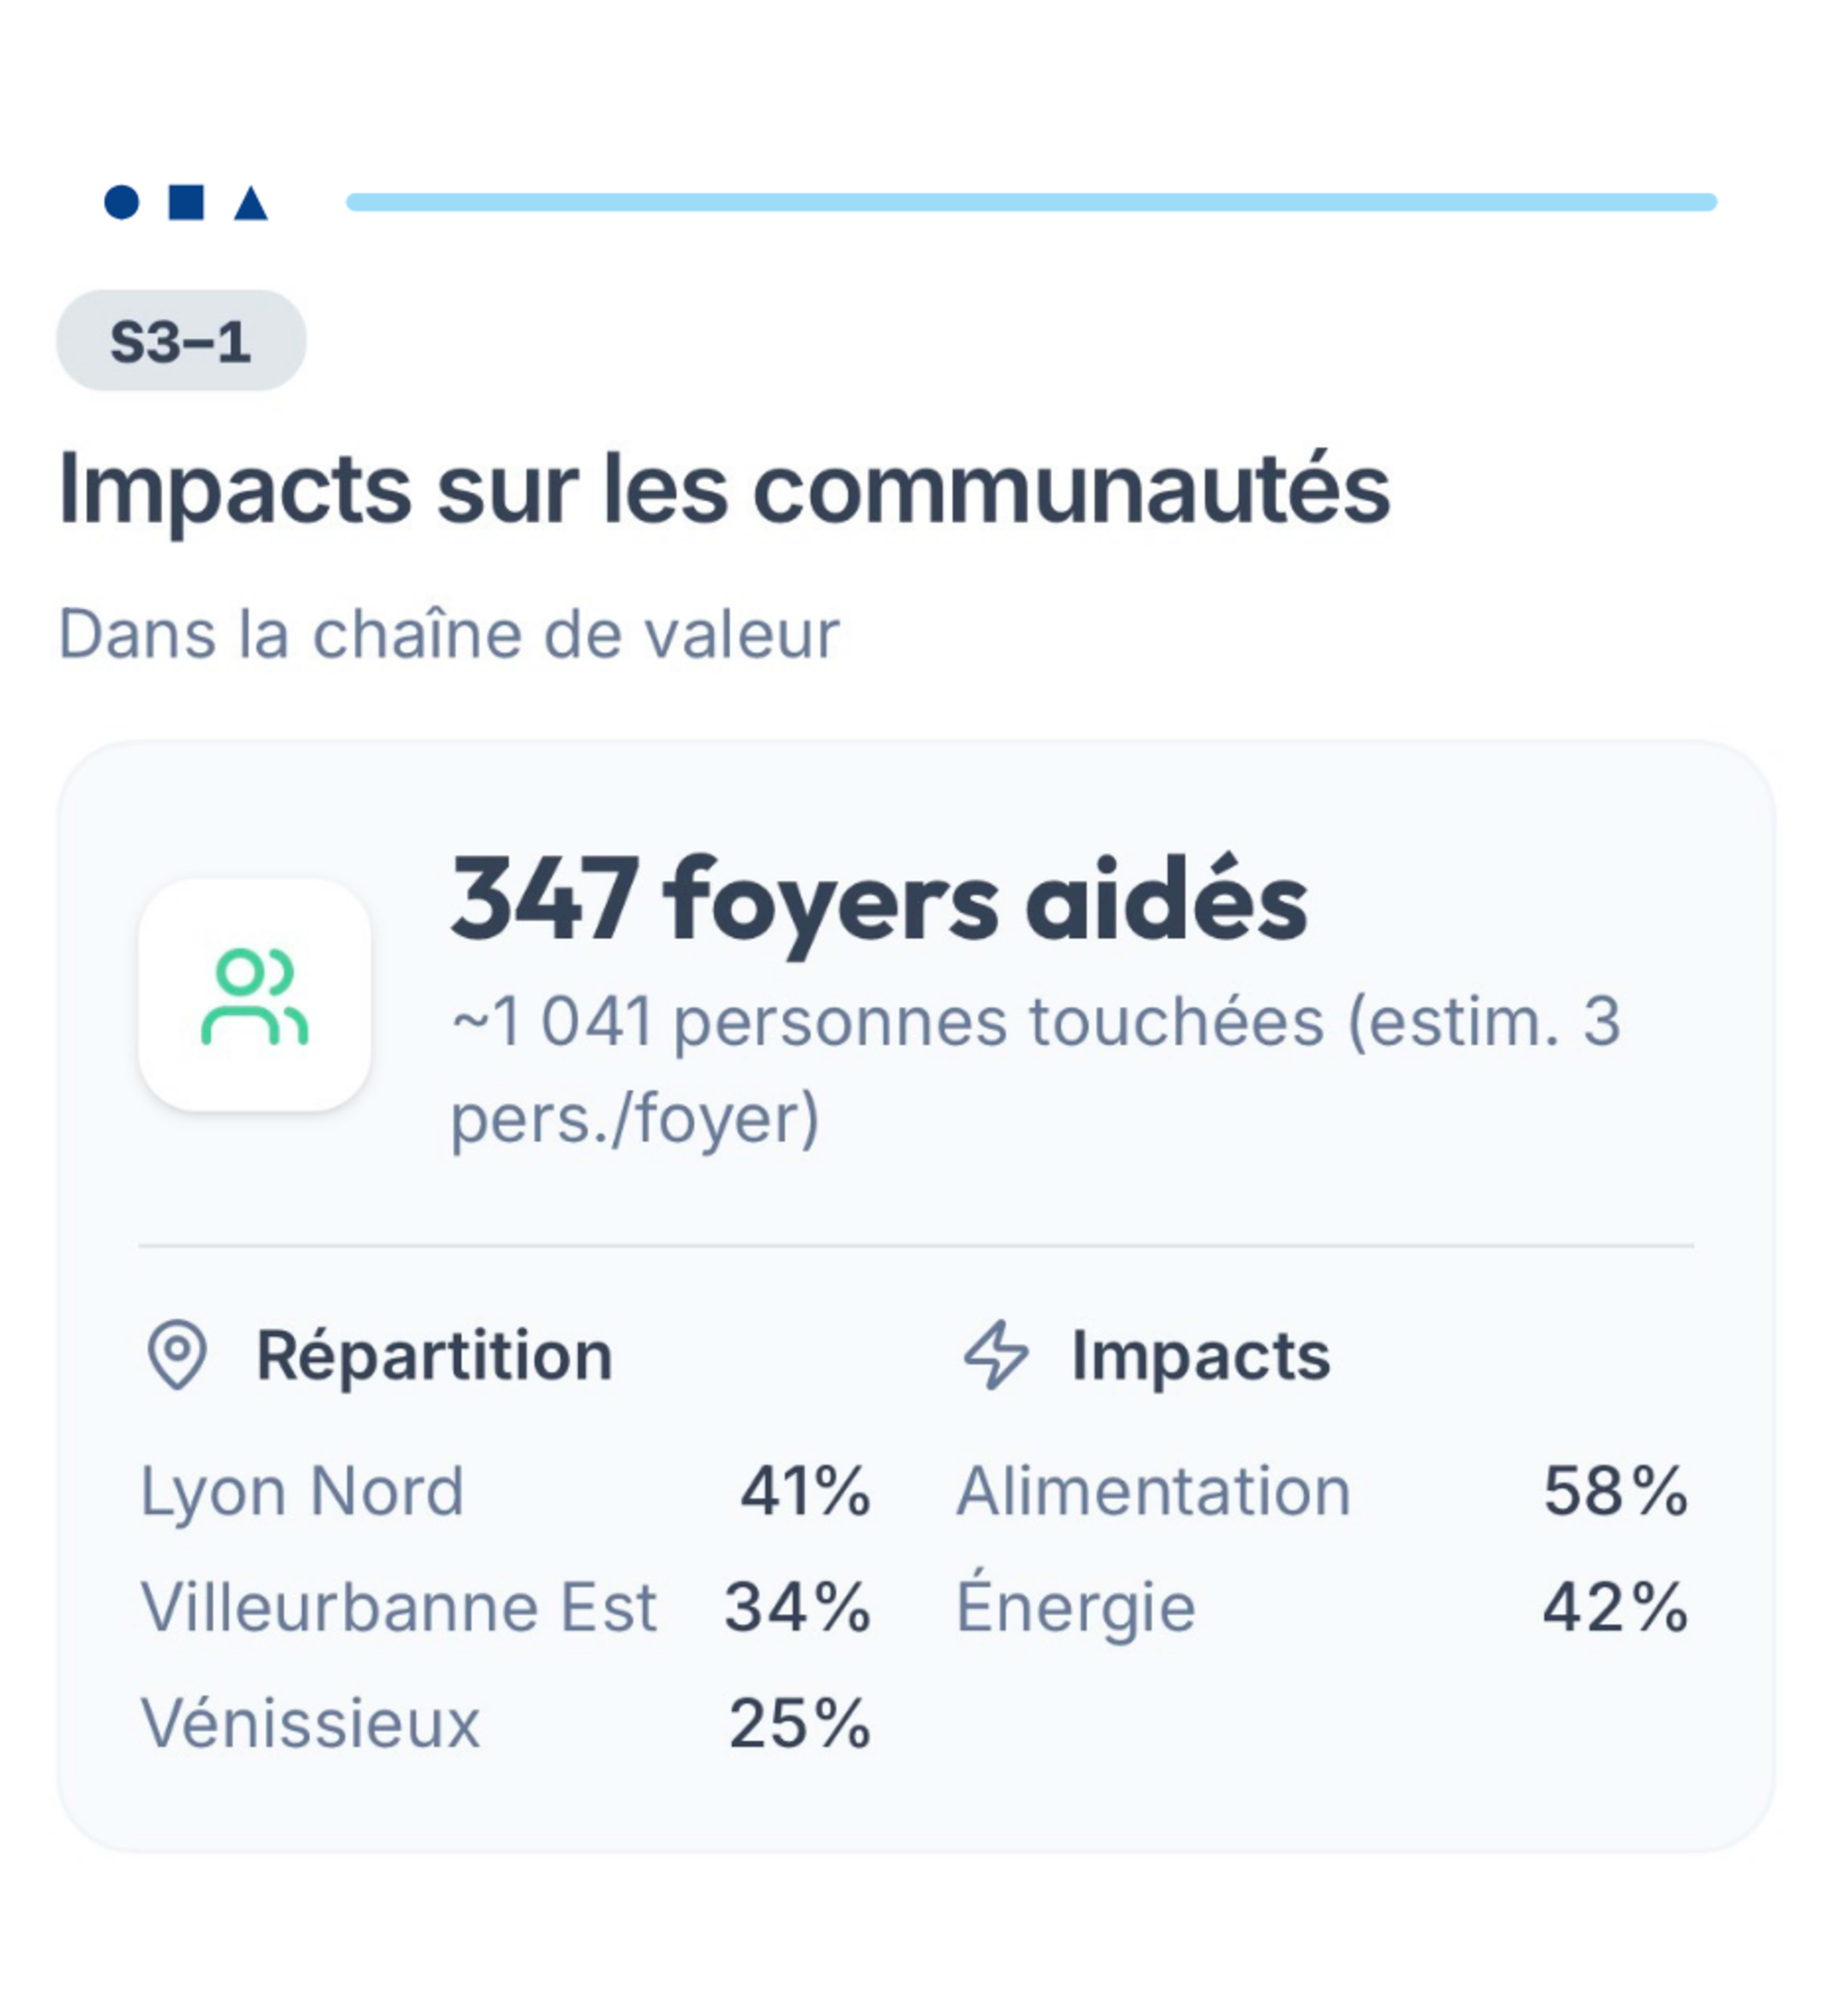The width and height of the screenshot is (1848, 2015).
Task: Click the dark blue circle shape
Action: coord(122,202)
